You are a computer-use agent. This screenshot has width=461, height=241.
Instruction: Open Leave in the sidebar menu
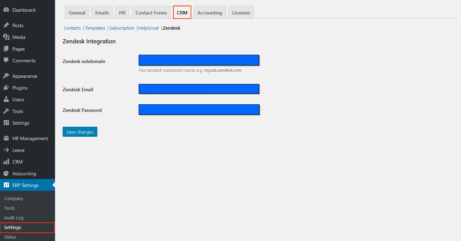pyautogui.click(x=28, y=150)
